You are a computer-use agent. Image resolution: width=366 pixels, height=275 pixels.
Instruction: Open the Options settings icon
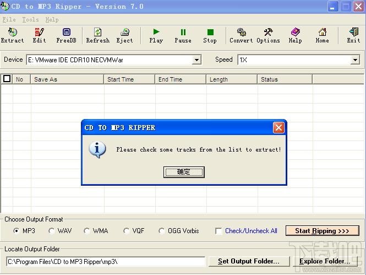coord(268,35)
